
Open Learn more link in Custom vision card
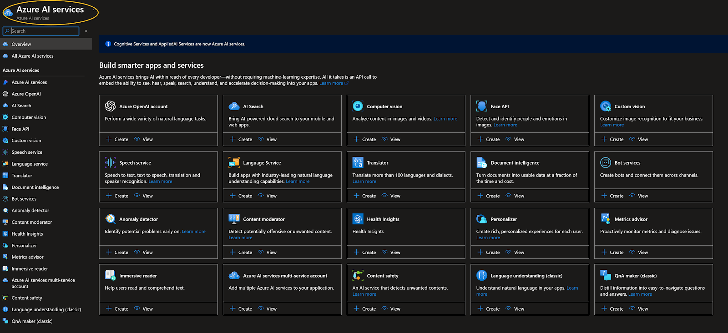coord(612,125)
